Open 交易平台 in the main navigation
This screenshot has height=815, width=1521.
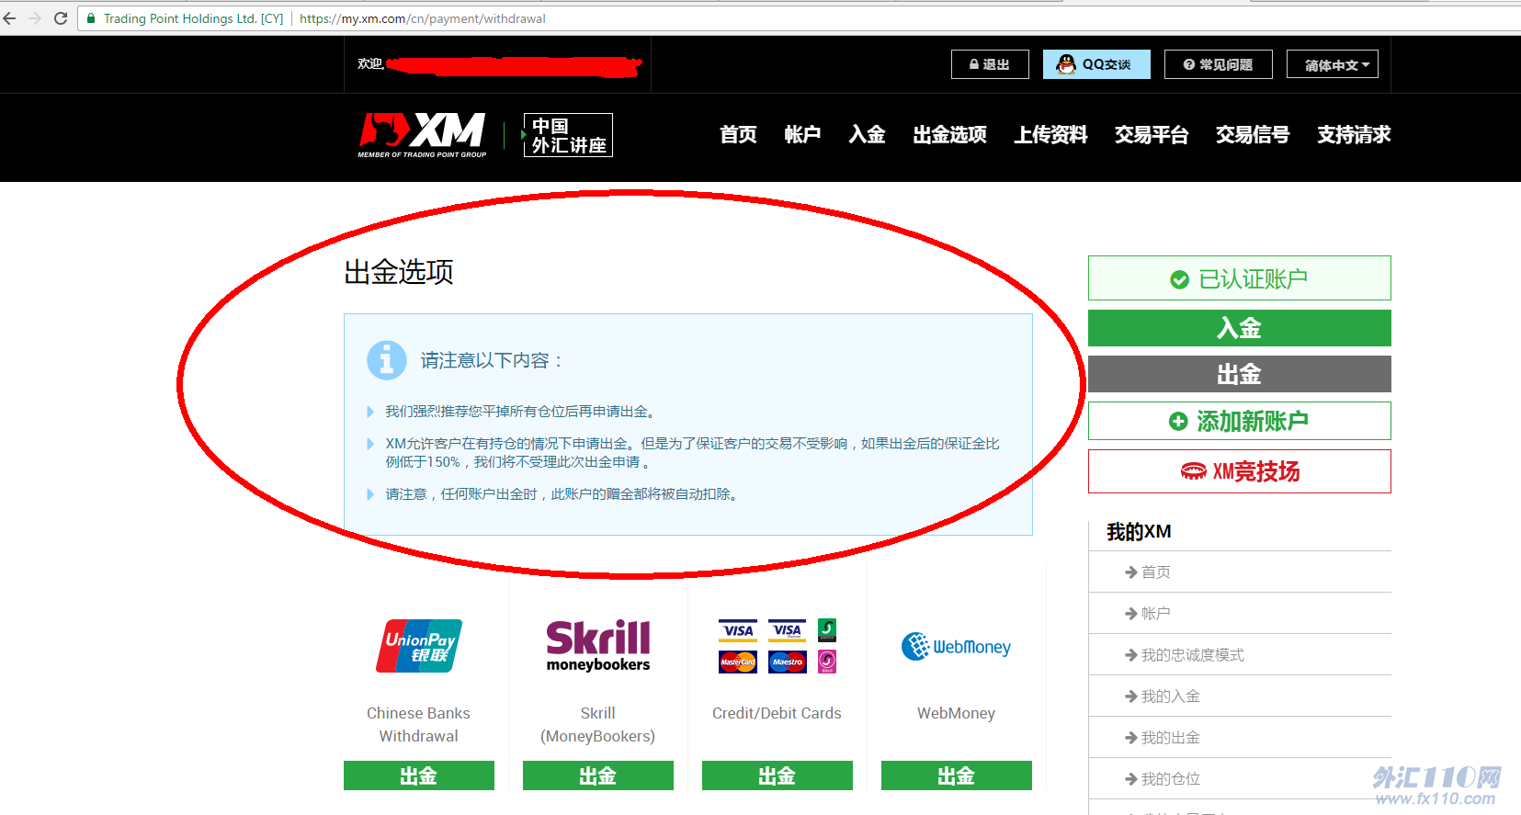coord(1152,135)
